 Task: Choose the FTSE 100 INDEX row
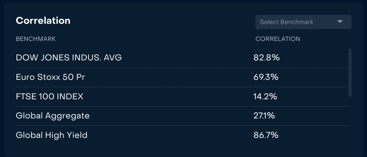[49, 97]
